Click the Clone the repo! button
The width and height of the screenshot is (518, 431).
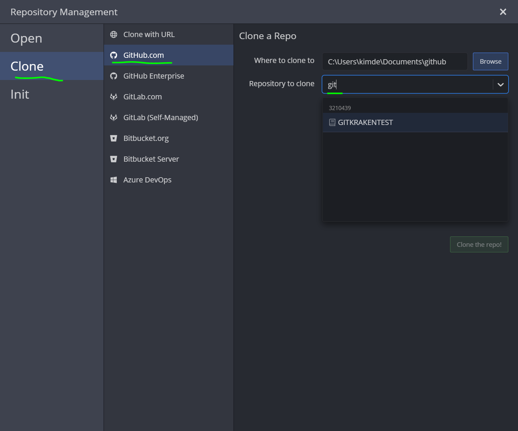coord(479,244)
